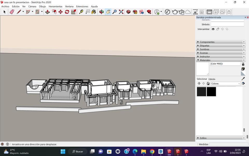Viewport: 249px width, 156px height.
Task: Toggle the eye icon beside Intercambiar
Action: 213,29
